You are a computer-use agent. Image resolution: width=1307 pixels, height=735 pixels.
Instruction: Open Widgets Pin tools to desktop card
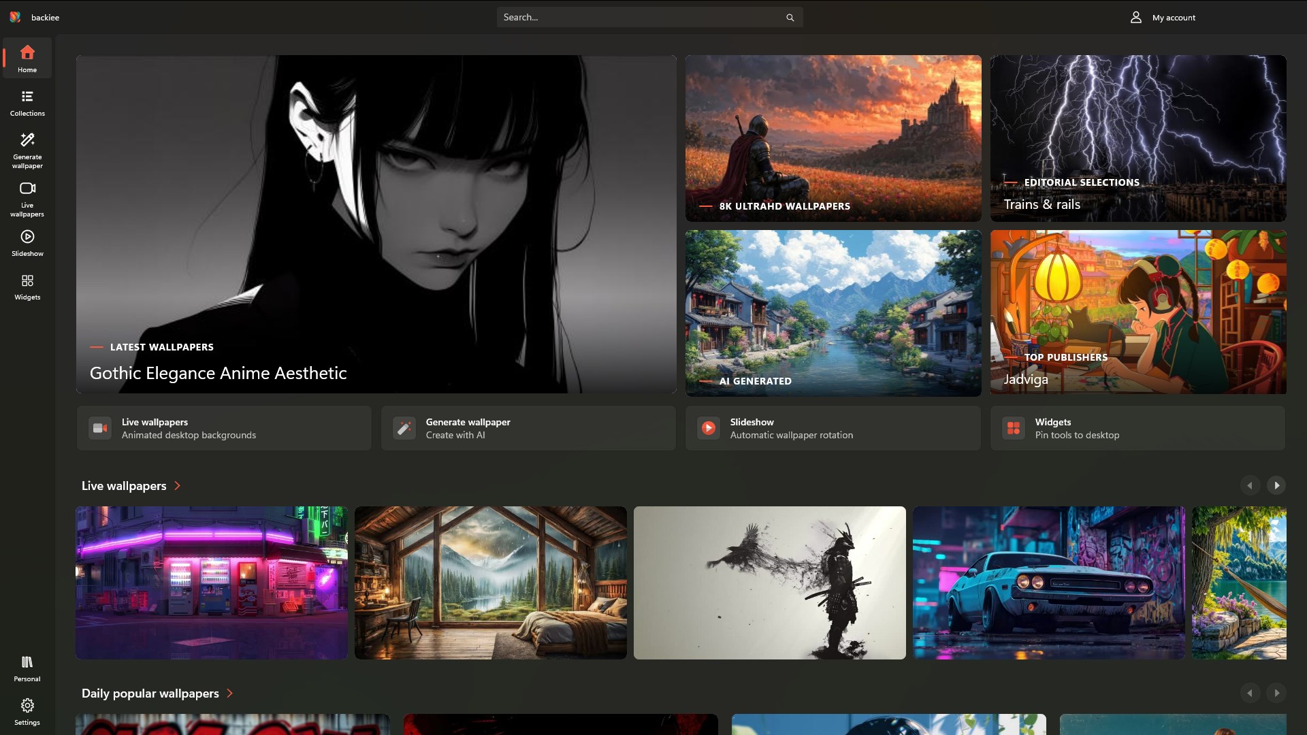(x=1138, y=428)
